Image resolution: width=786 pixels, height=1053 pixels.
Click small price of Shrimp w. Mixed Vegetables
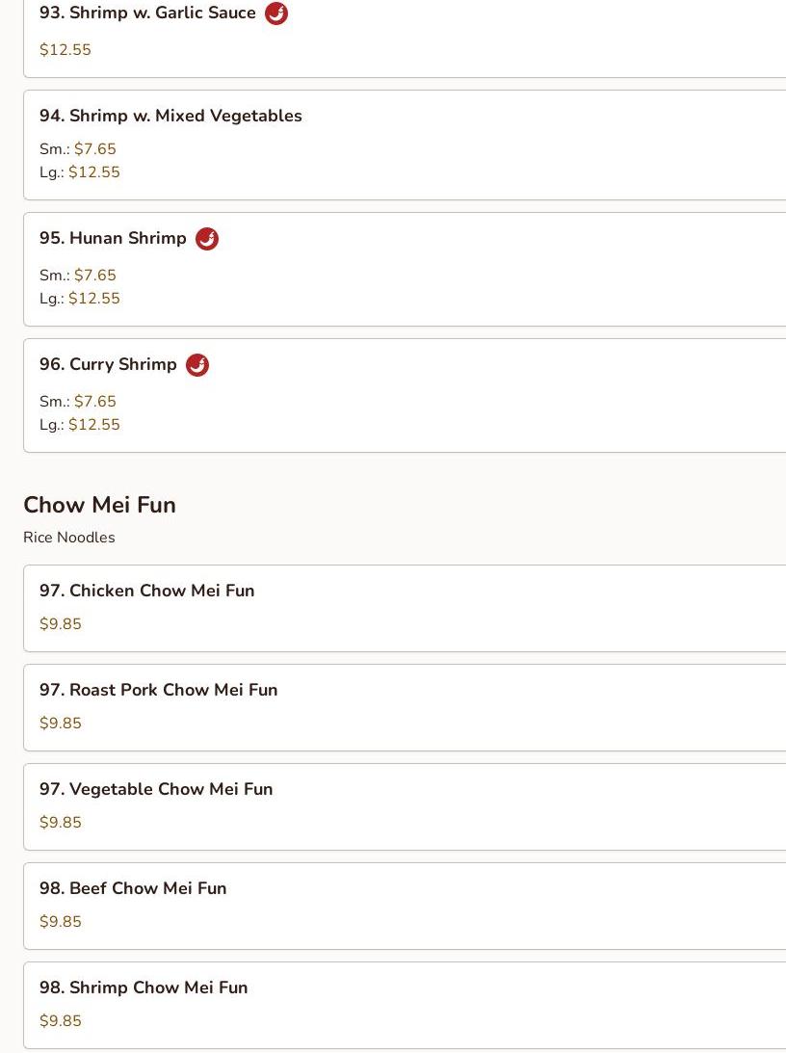(x=94, y=149)
